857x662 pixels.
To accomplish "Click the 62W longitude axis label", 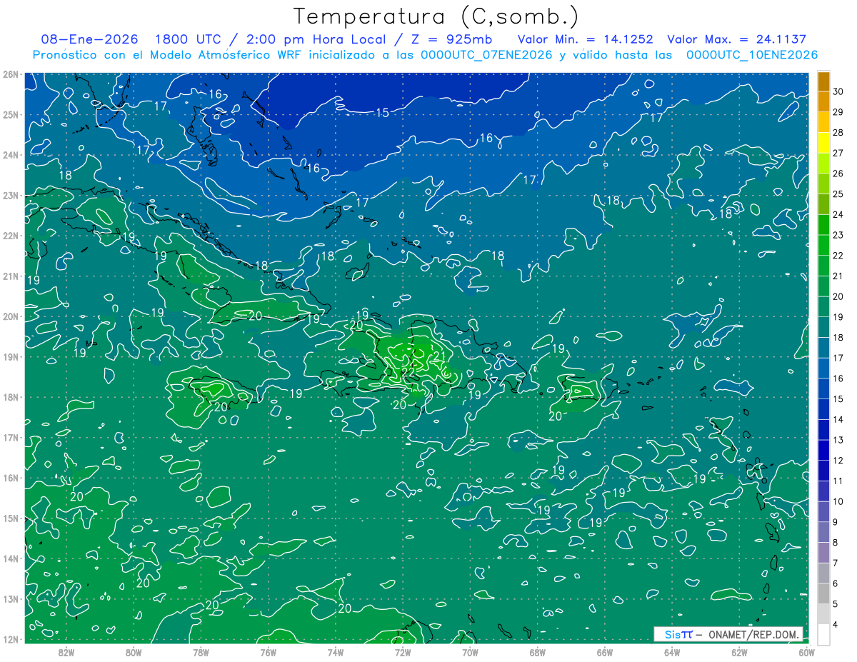I will point(739,652).
